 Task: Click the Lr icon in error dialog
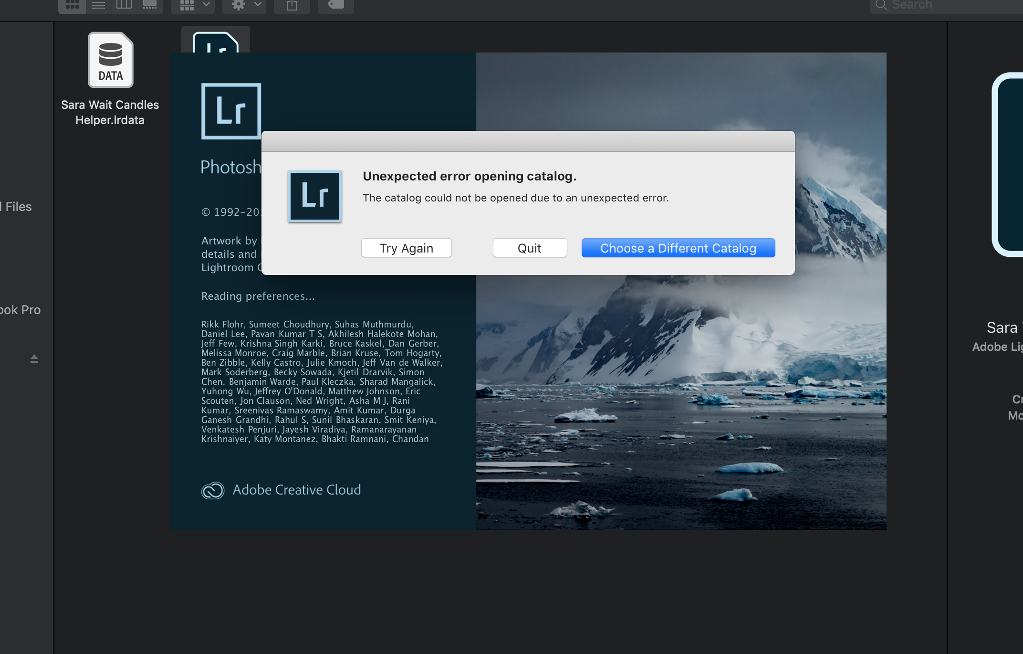click(315, 196)
